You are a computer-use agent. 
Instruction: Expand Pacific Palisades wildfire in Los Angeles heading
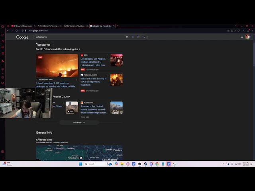(x=58, y=49)
